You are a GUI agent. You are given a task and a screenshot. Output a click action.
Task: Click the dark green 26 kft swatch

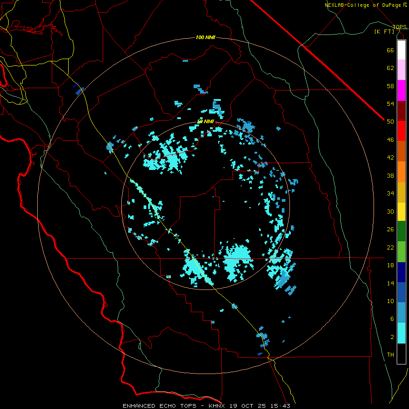point(401,231)
